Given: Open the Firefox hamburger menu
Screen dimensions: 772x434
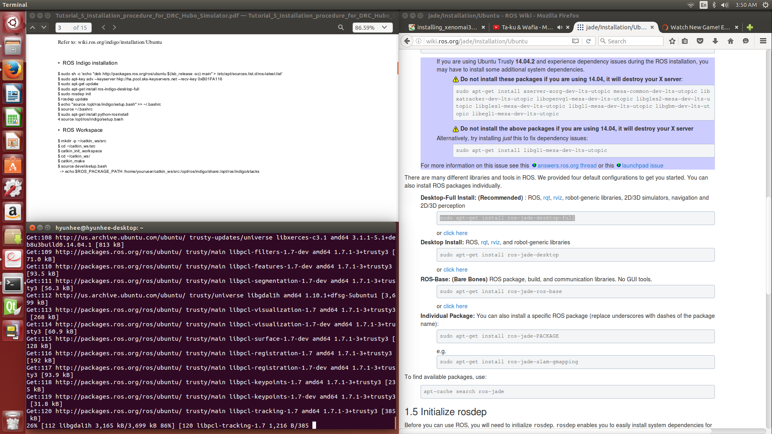Looking at the screenshot, I should click(763, 41).
